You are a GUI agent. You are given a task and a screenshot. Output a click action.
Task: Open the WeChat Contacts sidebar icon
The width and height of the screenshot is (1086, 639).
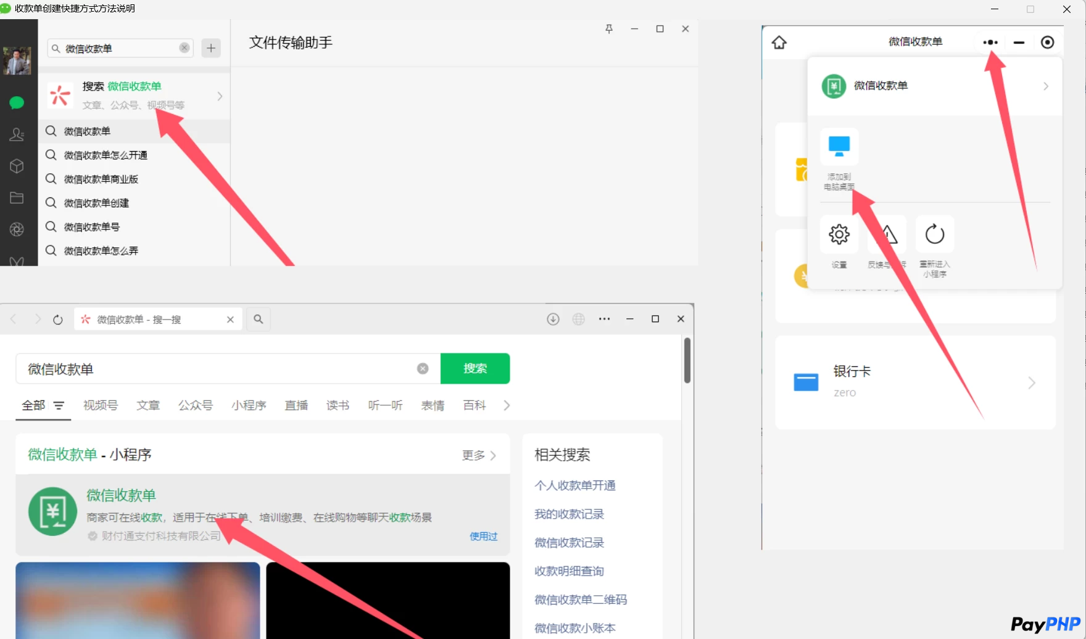[17, 134]
